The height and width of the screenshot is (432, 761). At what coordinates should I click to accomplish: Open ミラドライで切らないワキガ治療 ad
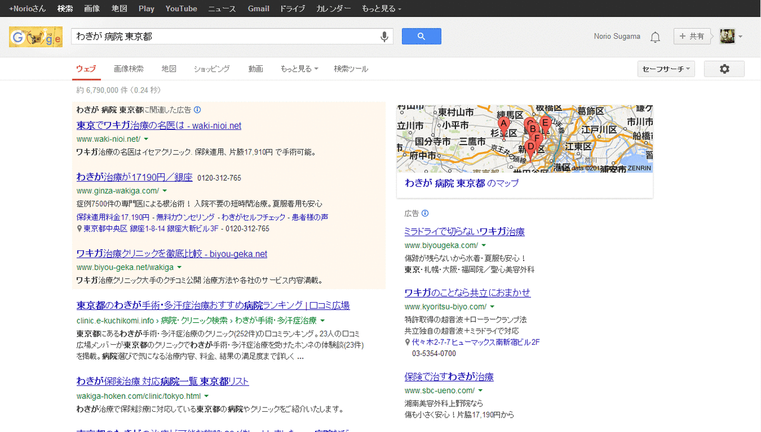tap(464, 231)
